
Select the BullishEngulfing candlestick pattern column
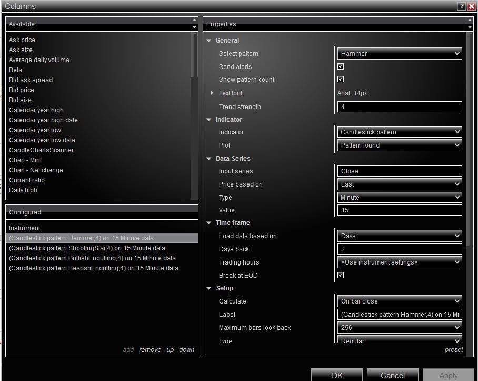(102, 258)
